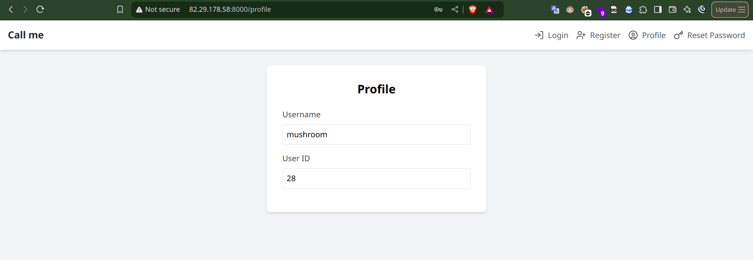Viewport: 753px width, 260px height.
Task: Toggle the browser sidebar panel
Action: (658, 9)
